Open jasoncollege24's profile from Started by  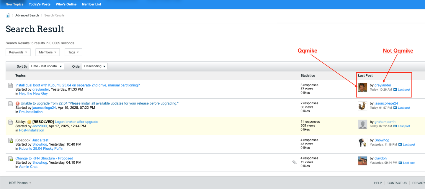tap(44, 108)
